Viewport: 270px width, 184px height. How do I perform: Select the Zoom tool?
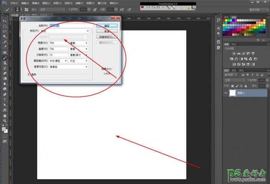pyautogui.click(x=5, y=121)
